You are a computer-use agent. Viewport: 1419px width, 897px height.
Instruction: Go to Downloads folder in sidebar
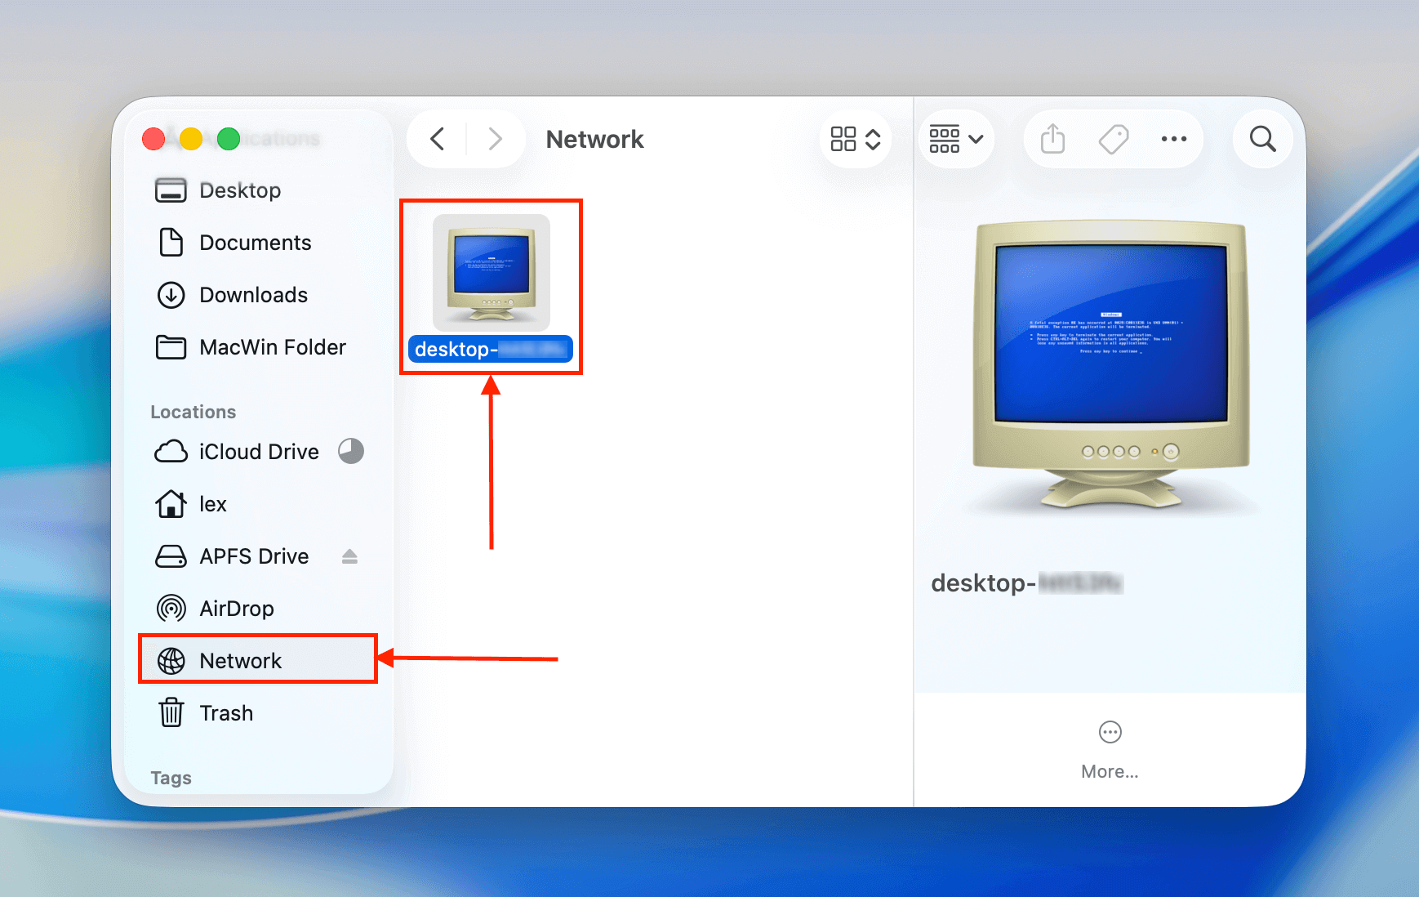(253, 295)
